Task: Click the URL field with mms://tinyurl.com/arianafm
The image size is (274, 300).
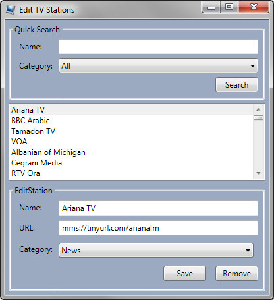Action: pyautogui.click(x=158, y=228)
